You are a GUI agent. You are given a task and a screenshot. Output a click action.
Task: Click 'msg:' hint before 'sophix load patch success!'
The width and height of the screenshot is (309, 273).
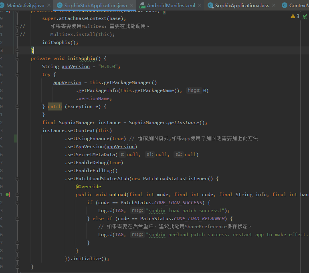tap(137, 211)
